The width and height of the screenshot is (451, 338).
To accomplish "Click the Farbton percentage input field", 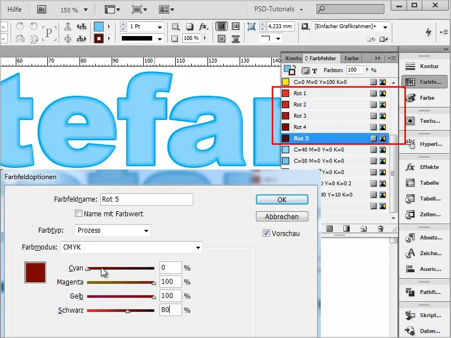I will click(354, 70).
